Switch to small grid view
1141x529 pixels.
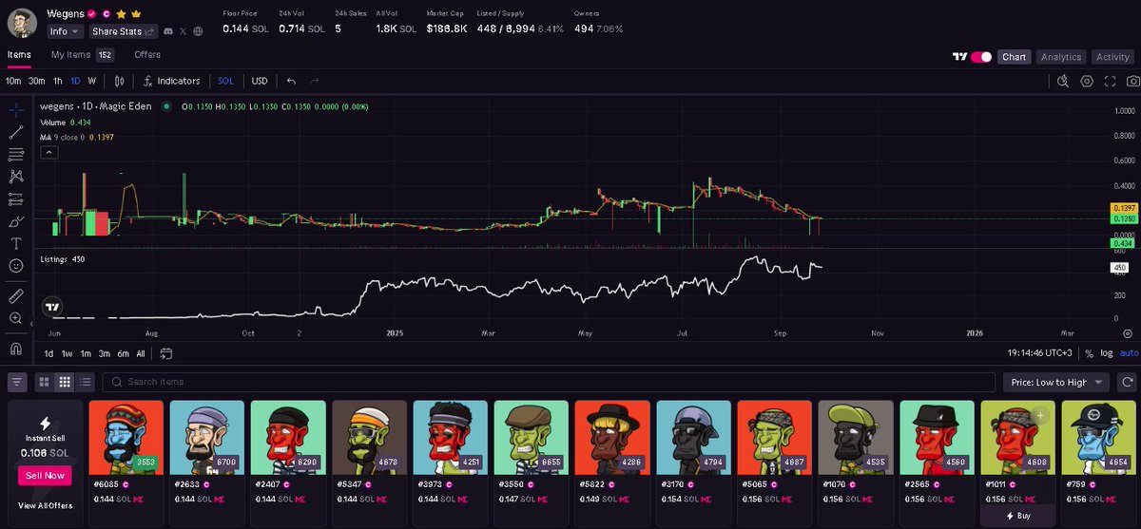pos(65,382)
